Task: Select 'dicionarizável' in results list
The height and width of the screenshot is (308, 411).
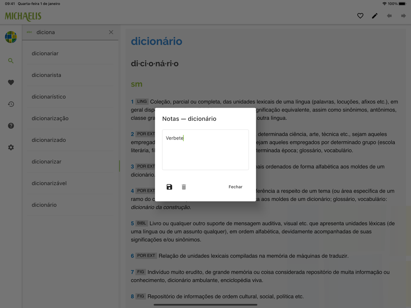Action: click(70, 183)
